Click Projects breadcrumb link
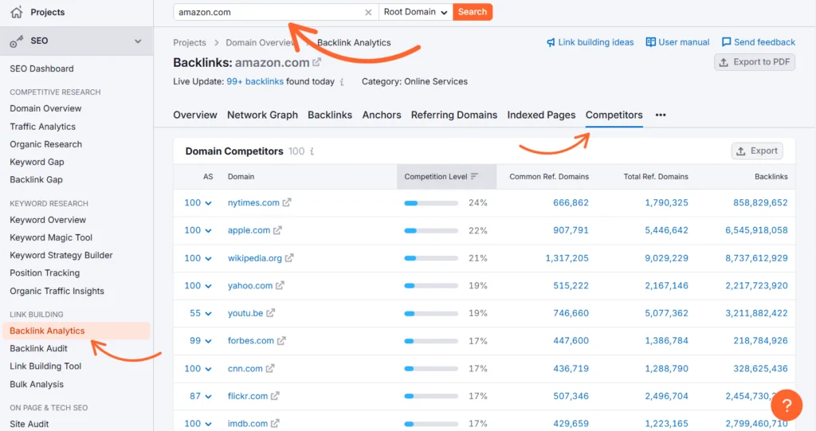This screenshot has width=816, height=431. [190, 43]
